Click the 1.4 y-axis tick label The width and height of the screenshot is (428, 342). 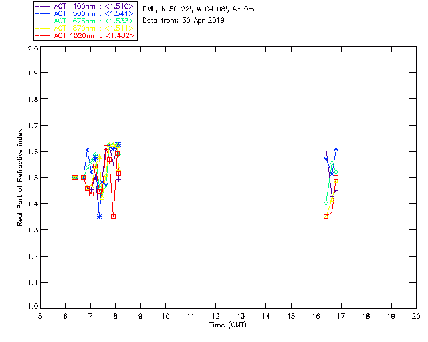coord(33,204)
